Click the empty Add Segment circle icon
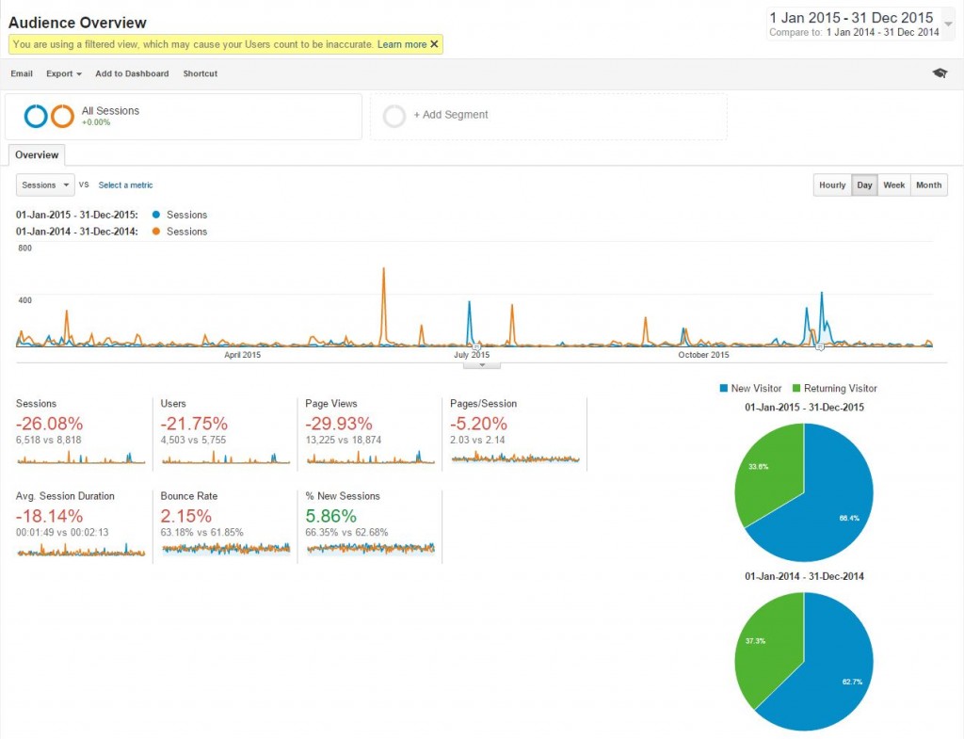Image resolution: width=964 pixels, height=739 pixels. tap(394, 116)
